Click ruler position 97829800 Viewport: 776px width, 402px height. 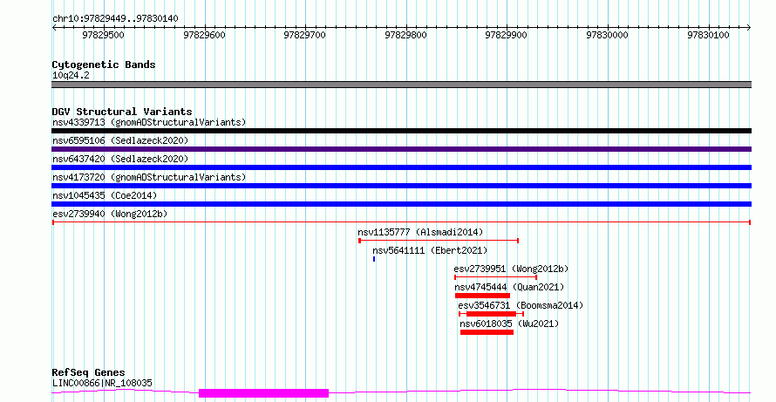[x=405, y=35]
